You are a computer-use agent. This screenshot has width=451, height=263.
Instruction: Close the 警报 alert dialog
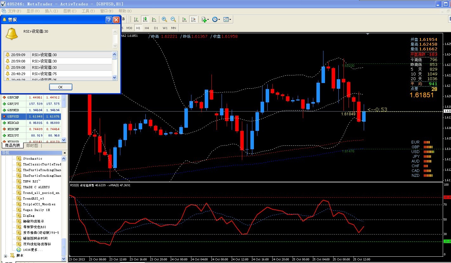point(116,20)
